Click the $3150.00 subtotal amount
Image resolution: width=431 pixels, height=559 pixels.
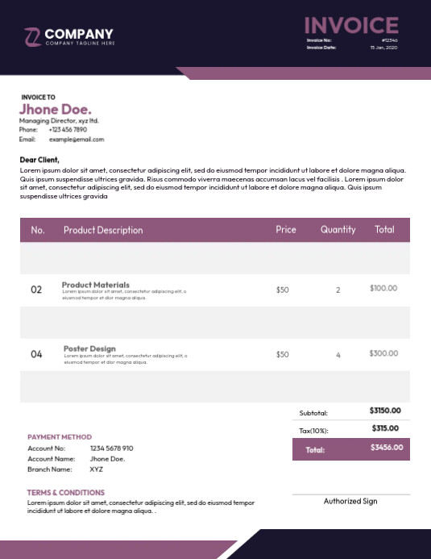point(385,411)
